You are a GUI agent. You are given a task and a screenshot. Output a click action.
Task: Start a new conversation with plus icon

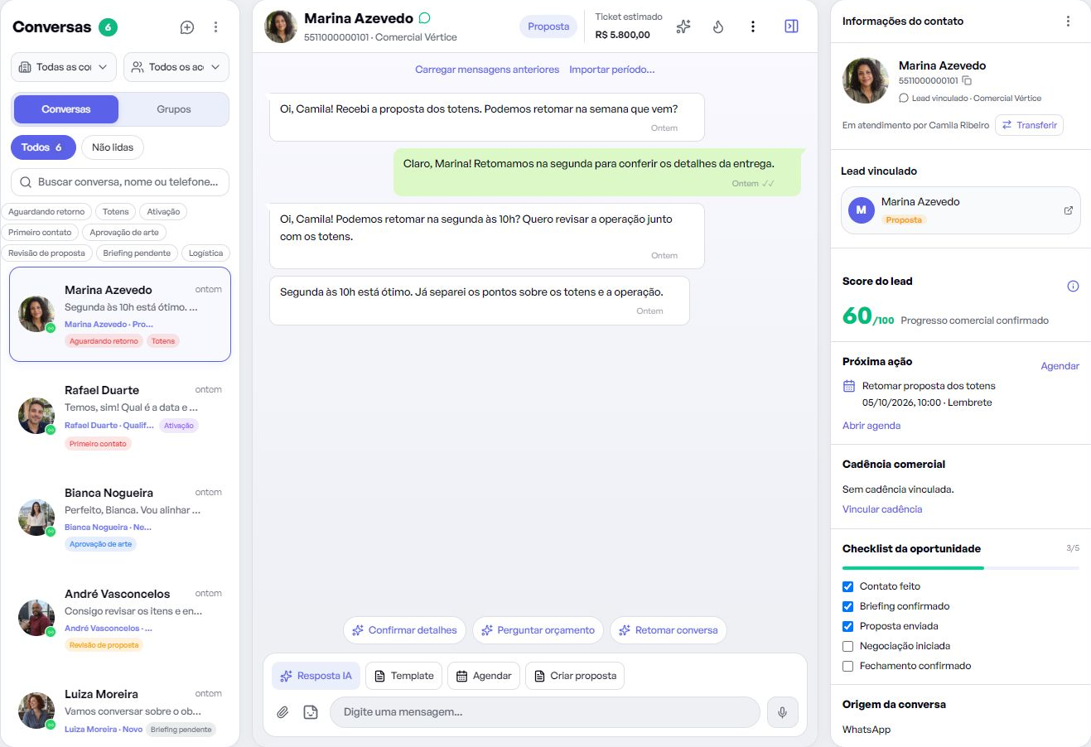(x=187, y=27)
